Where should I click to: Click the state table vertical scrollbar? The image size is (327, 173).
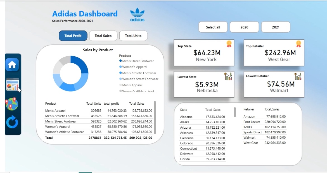coord(235,112)
